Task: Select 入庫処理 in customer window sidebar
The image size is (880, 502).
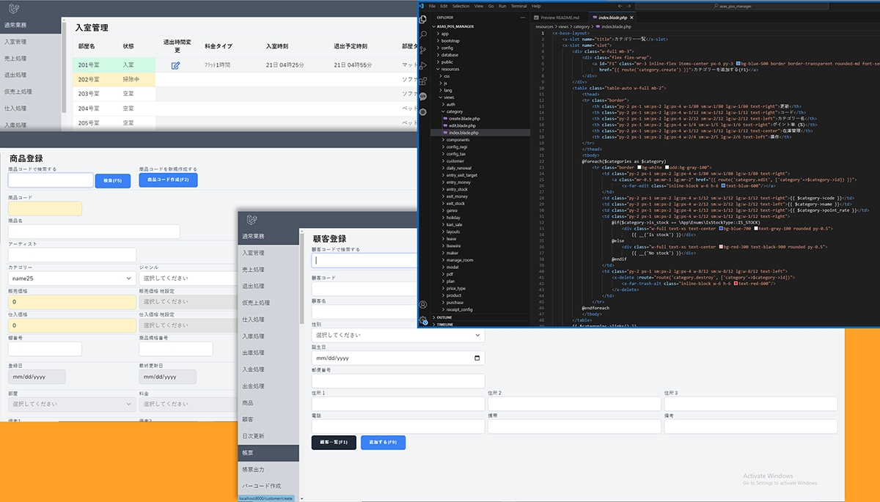Action: 269,336
